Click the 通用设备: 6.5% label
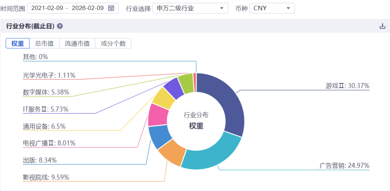Image resolution: width=390 pixels, height=191 pixels. tap(44, 126)
